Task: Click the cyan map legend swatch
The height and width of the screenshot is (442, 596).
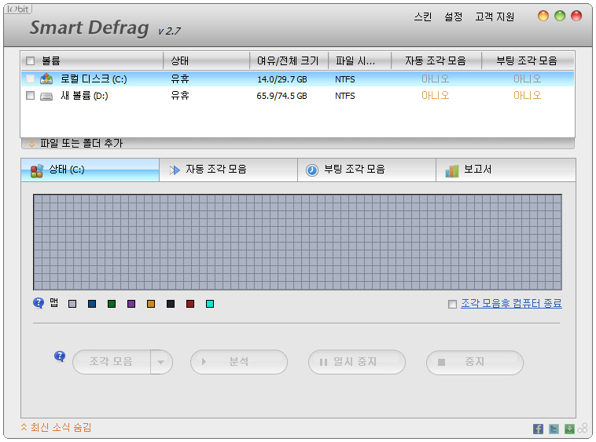Action: tap(210, 304)
